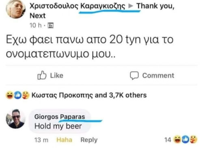Viewport: 203px width, 148px height.
Task: Open Giorgos Paparas profile picture
Action: click(x=16, y=119)
